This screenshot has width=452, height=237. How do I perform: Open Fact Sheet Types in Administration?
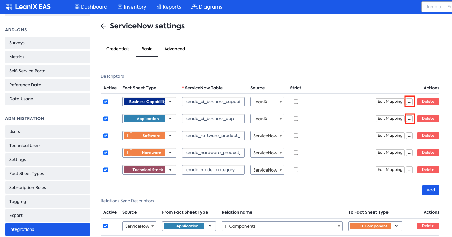click(x=48, y=174)
